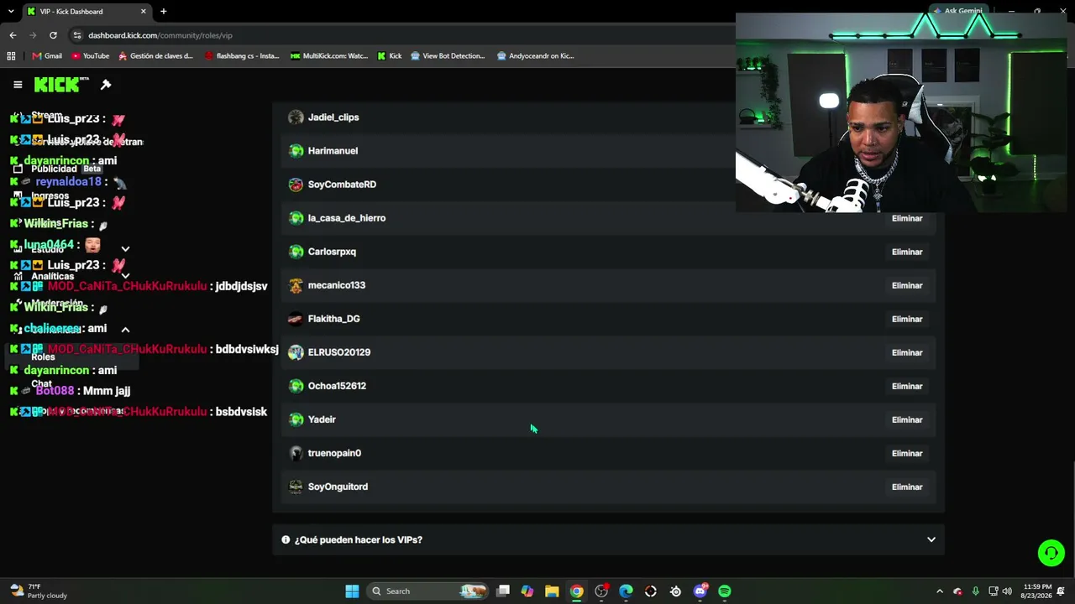Image resolution: width=1075 pixels, height=604 pixels.
Task: Go back to the previous browser page
Action: pos(13,35)
